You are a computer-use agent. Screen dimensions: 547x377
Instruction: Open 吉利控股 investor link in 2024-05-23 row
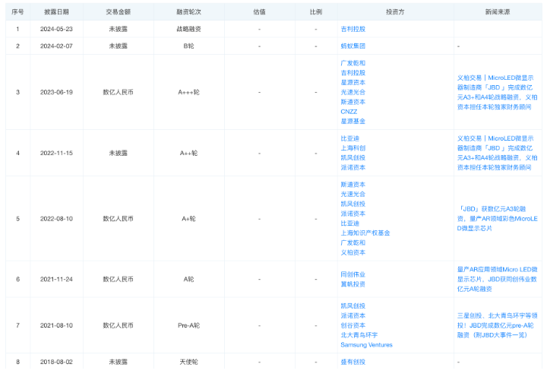(353, 29)
